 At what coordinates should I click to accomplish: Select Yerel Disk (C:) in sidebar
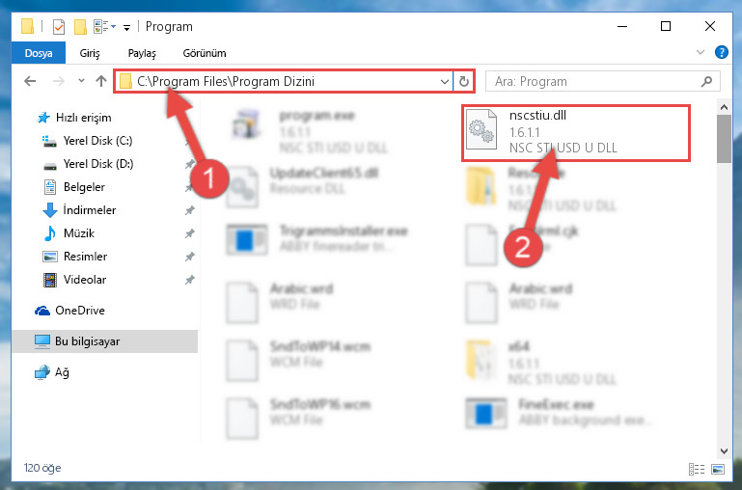tap(98, 141)
